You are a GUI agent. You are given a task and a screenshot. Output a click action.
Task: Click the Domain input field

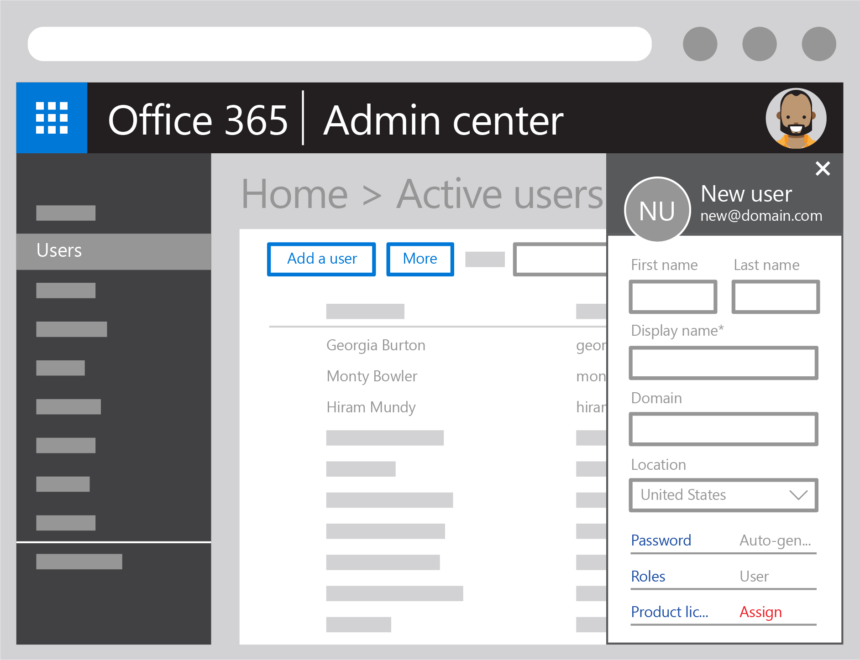[724, 429]
